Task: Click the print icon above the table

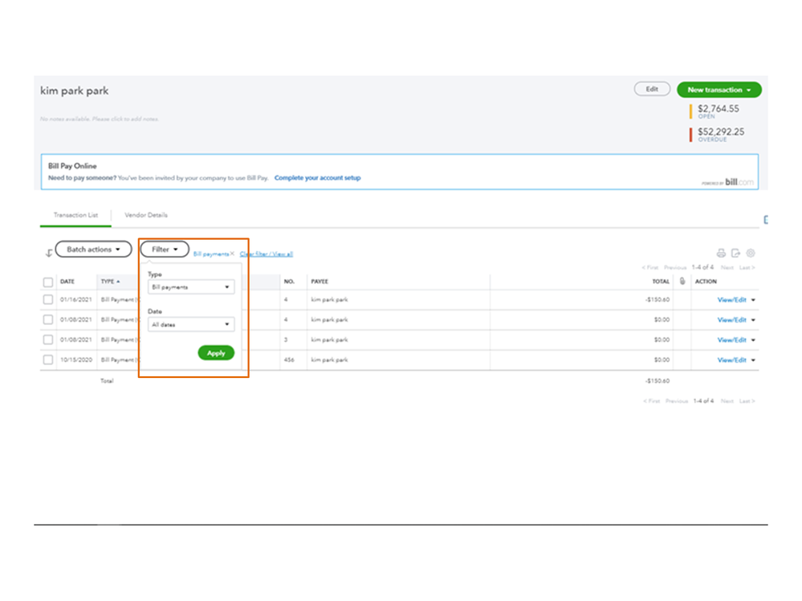Action: pos(721,253)
